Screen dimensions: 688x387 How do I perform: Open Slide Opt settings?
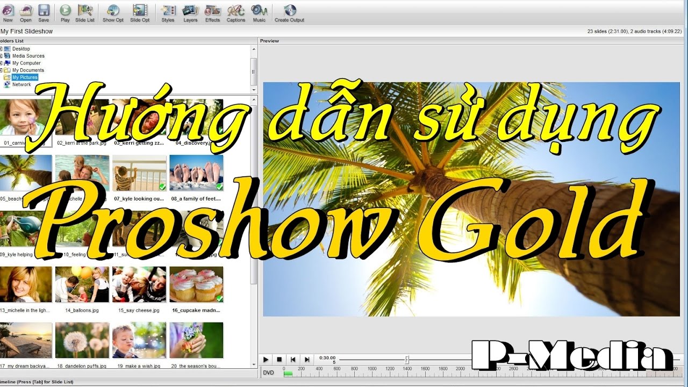[x=140, y=12]
